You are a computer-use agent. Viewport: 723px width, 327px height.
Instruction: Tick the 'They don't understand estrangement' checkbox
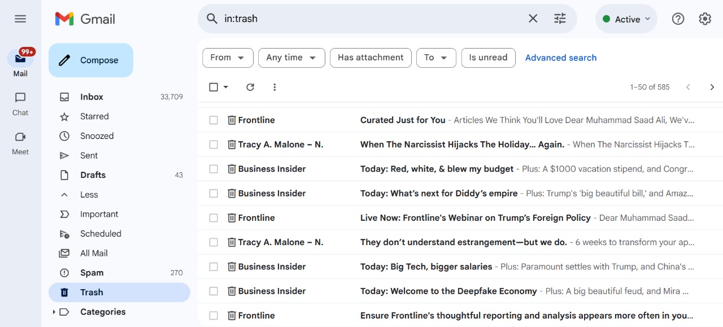click(x=214, y=242)
